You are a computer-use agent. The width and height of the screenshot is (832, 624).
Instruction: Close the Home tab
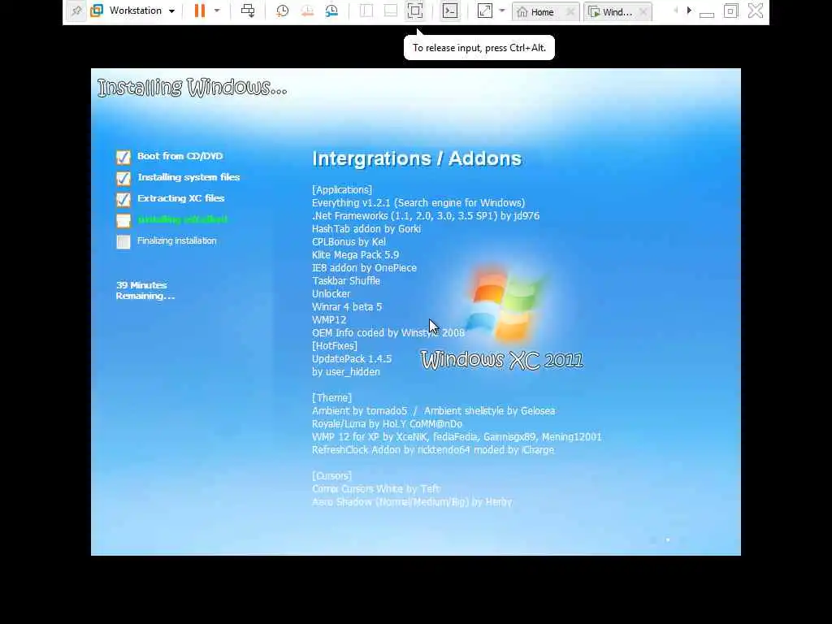coord(570,11)
